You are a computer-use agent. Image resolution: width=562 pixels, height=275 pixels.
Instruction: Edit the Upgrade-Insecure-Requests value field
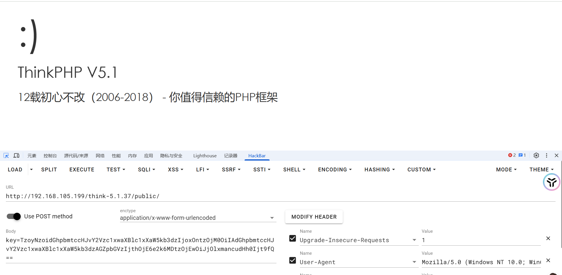481,240
